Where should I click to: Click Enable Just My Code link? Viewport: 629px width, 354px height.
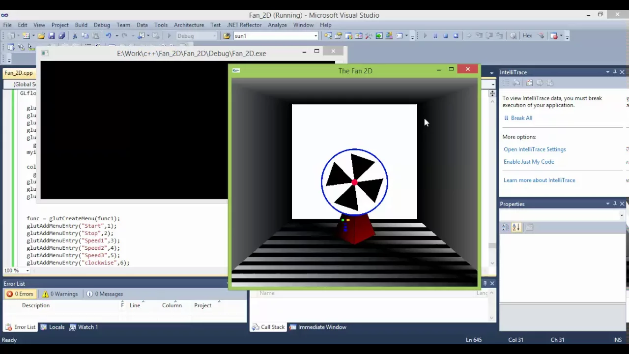point(529,162)
